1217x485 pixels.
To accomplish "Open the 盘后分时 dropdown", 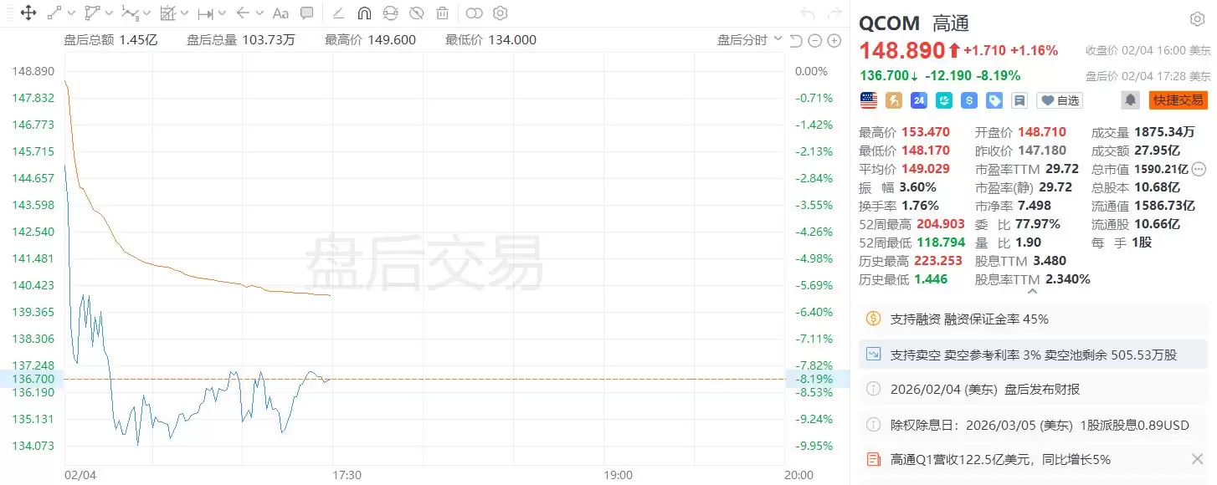I will click(x=750, y=40).
